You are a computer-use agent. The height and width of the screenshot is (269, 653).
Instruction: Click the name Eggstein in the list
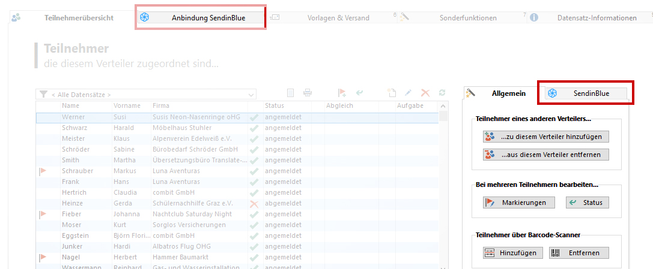coord(76,236)
